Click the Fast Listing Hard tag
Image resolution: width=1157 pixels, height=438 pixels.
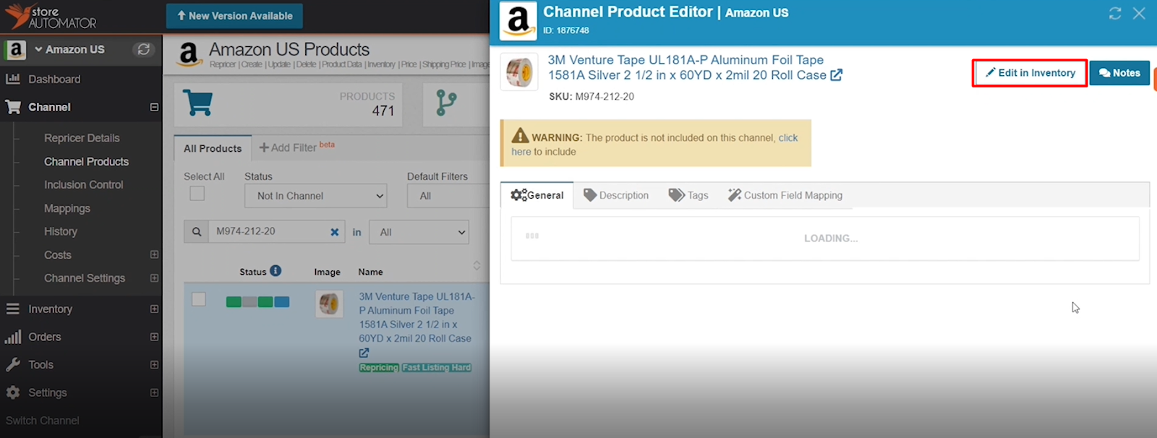pyautogui.click(x=437, y=367)
